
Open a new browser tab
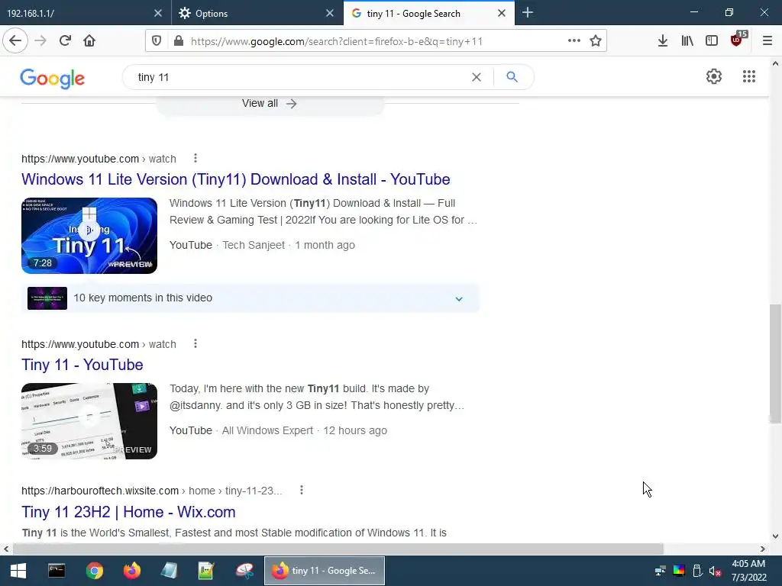coord(527,13)
